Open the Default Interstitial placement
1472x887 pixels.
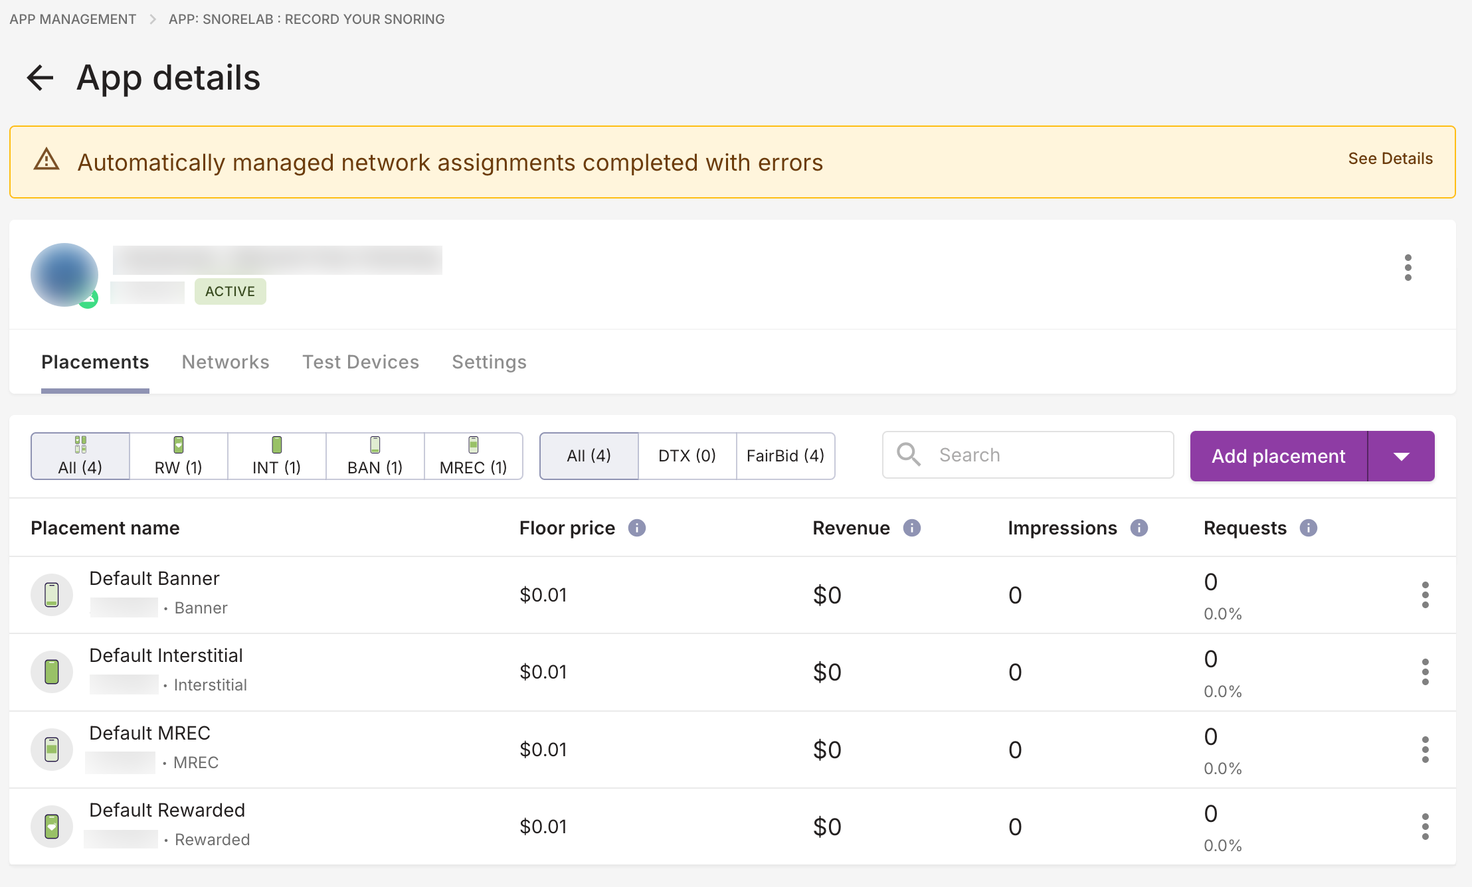click(x=166, y=655)
